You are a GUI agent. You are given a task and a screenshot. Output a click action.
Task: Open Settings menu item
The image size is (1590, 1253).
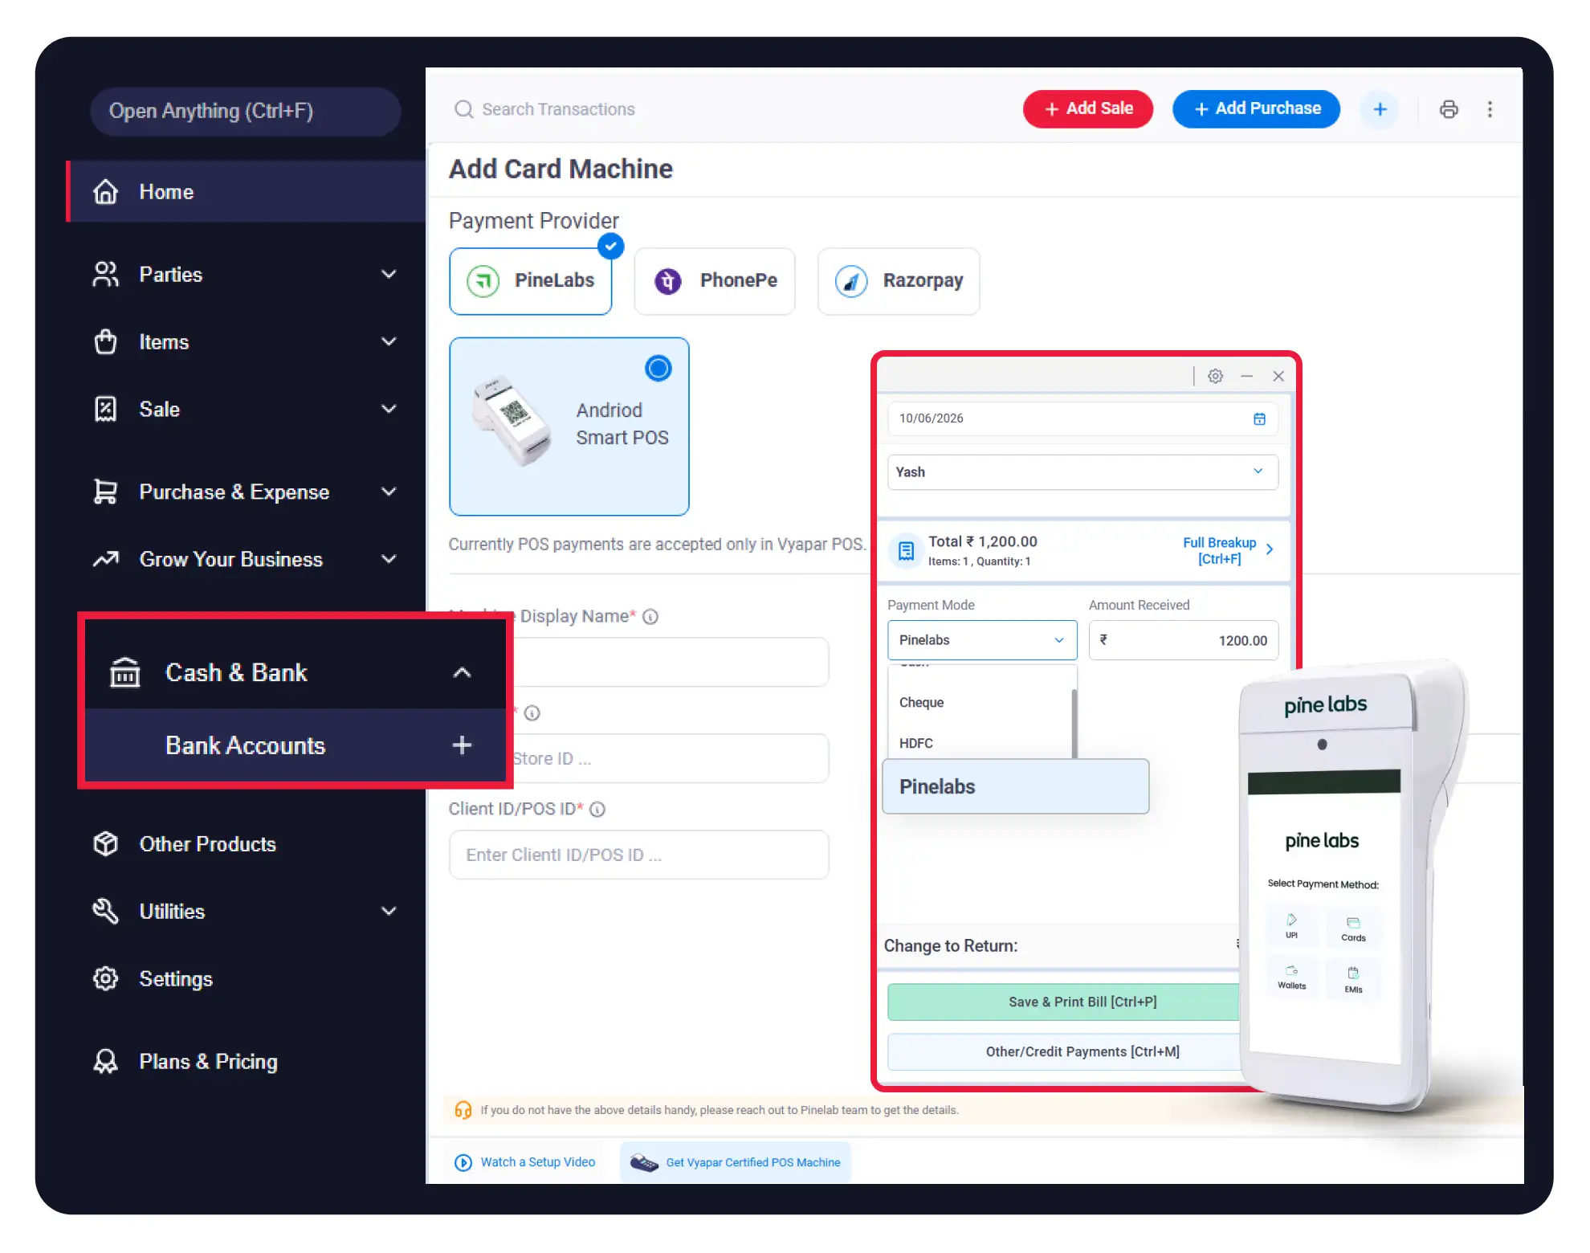point(176,979)
